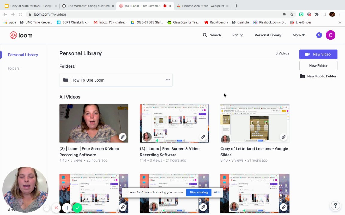Open the ClassDojo bookmark
345x215 pixels.
tap(183, 22)
